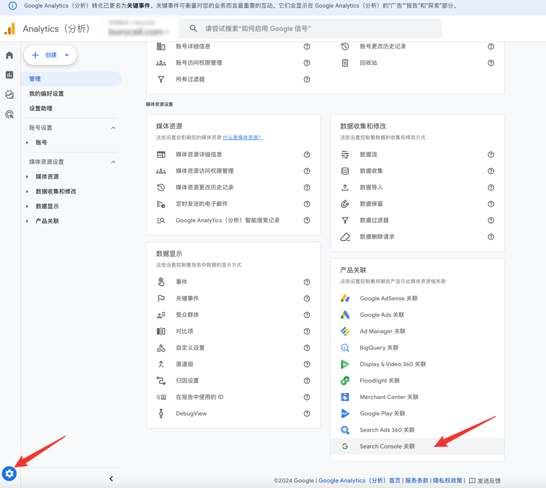Click the search input field
546x488 pixels.
[x=311, y=29]
